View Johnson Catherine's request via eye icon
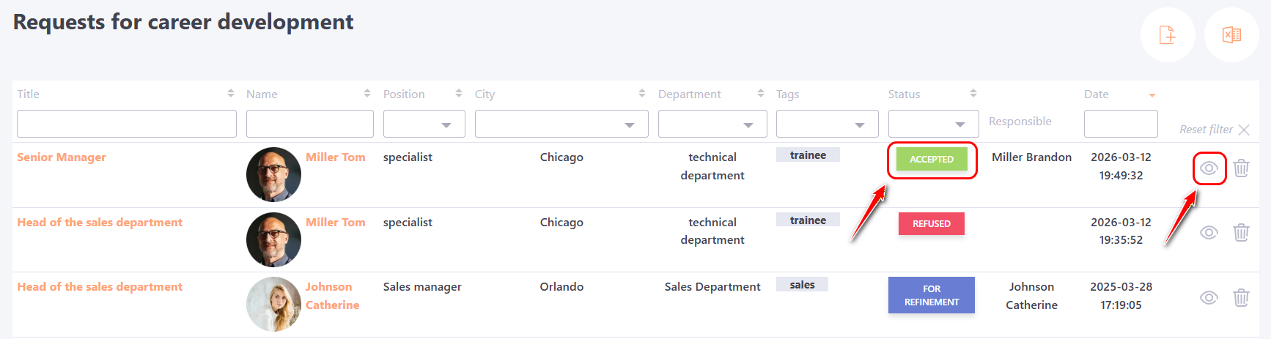The height and width of the screenshot is (339, 1271). pos(1209,298)
